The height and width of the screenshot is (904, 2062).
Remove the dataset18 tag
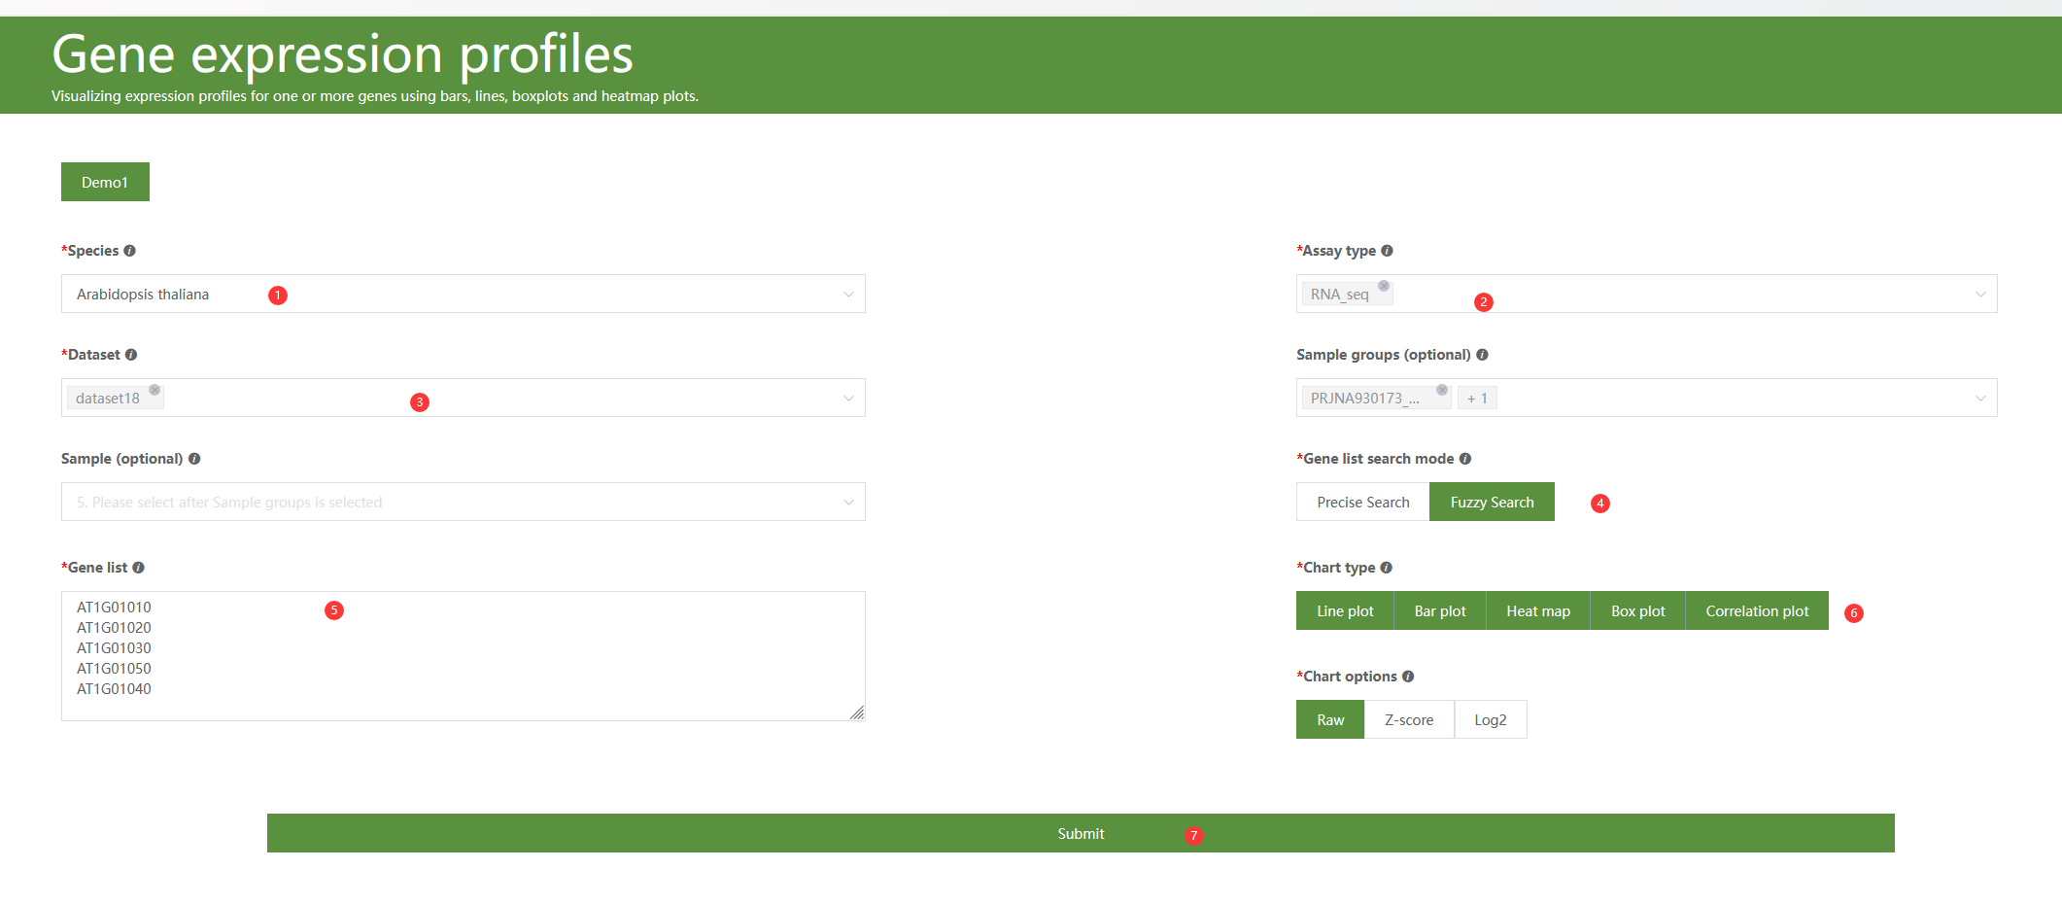coord(155,390)
